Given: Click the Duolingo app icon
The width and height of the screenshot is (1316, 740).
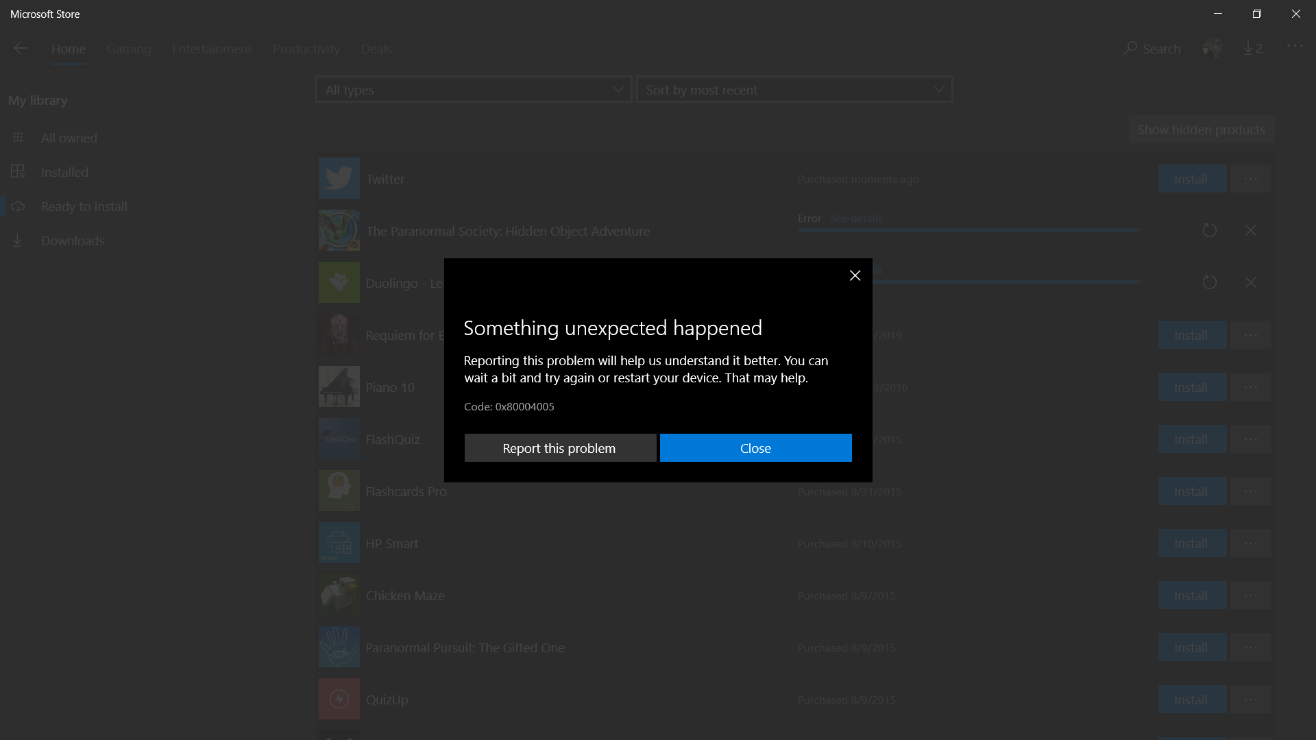Looking at the screenshot, I should [339, 282].
